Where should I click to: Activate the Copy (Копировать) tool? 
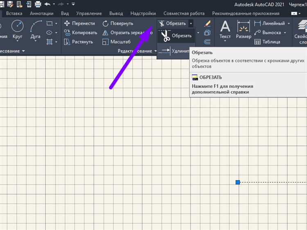pyautogui.click(x=81, y=33)
